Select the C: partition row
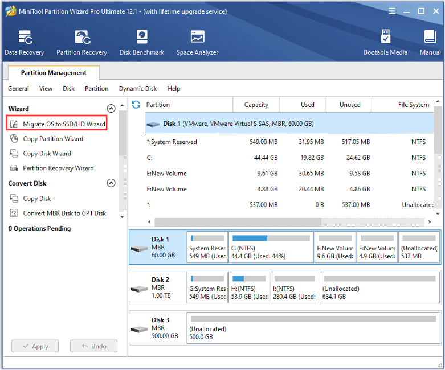The width and height of the screenshot is (445, 370). pos(289,157)
